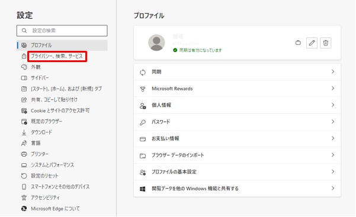The image size is (356, 217).
Task: Click the 設定の検索 search field
Action: point(62,31)
